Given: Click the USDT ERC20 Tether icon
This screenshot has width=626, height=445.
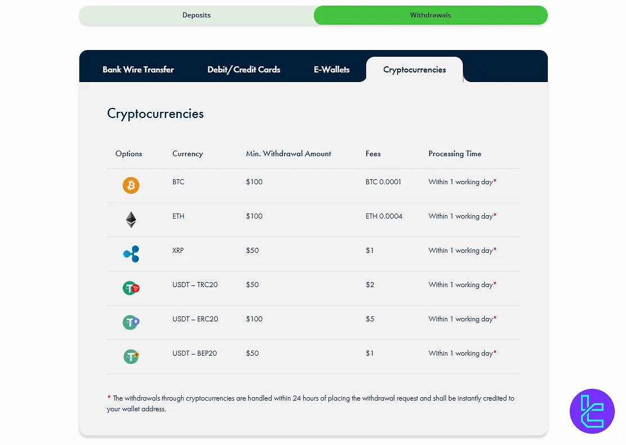Looking at the screenshot, I should coord(131,322).
